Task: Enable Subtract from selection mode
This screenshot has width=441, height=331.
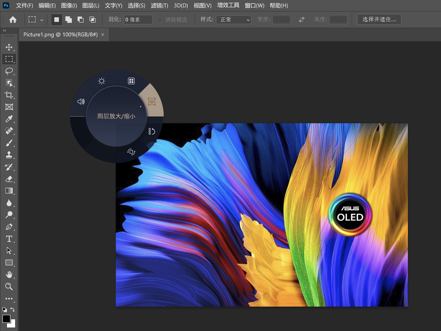Action: pos(80,20)
